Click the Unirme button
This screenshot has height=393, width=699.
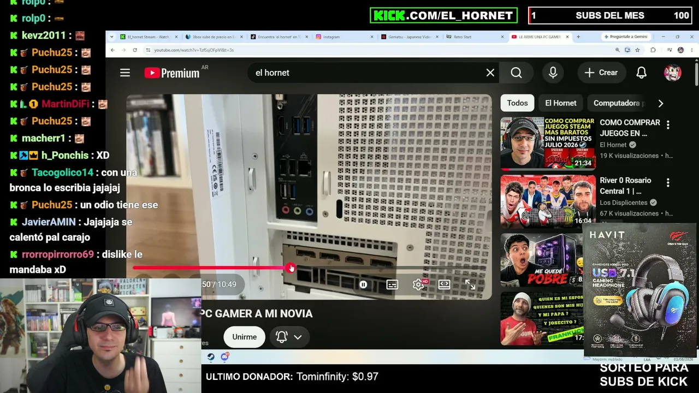[244, 337]
